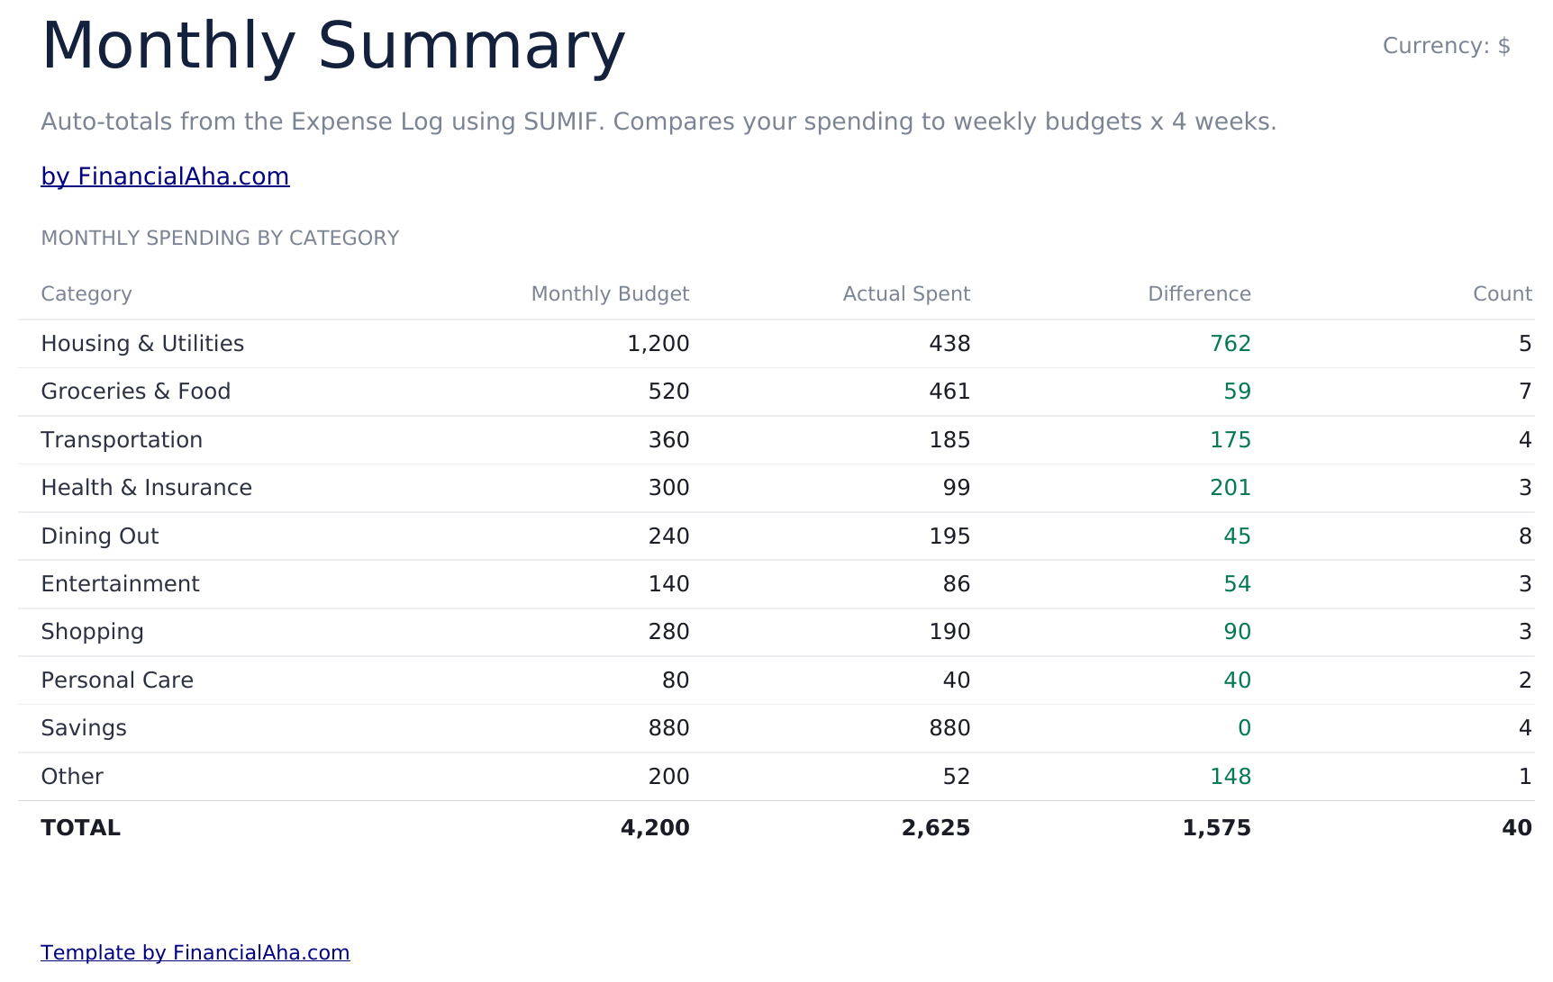The height and width of the screenshot is (982, 1553).
Task: Click Shopping difference value 90
Action: coord(1238,632)
